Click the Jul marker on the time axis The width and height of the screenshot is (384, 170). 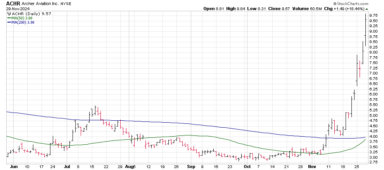(67, 166)
